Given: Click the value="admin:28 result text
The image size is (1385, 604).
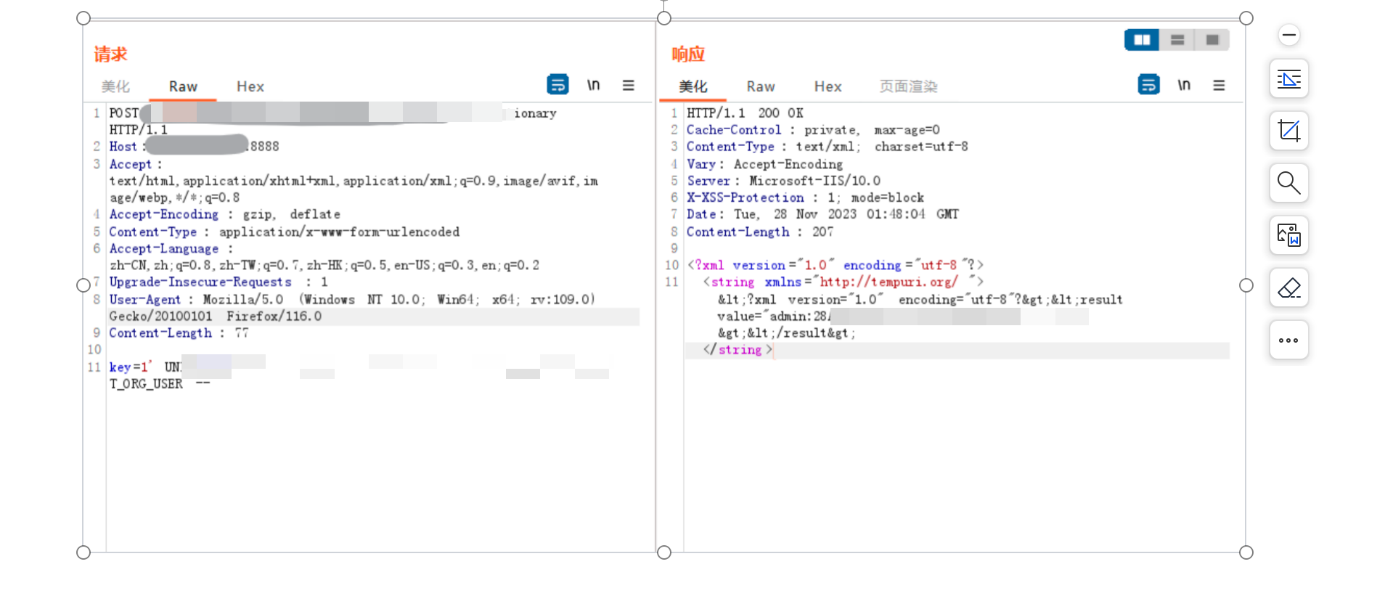Looking at the screenshot, I should click(774, 316).
